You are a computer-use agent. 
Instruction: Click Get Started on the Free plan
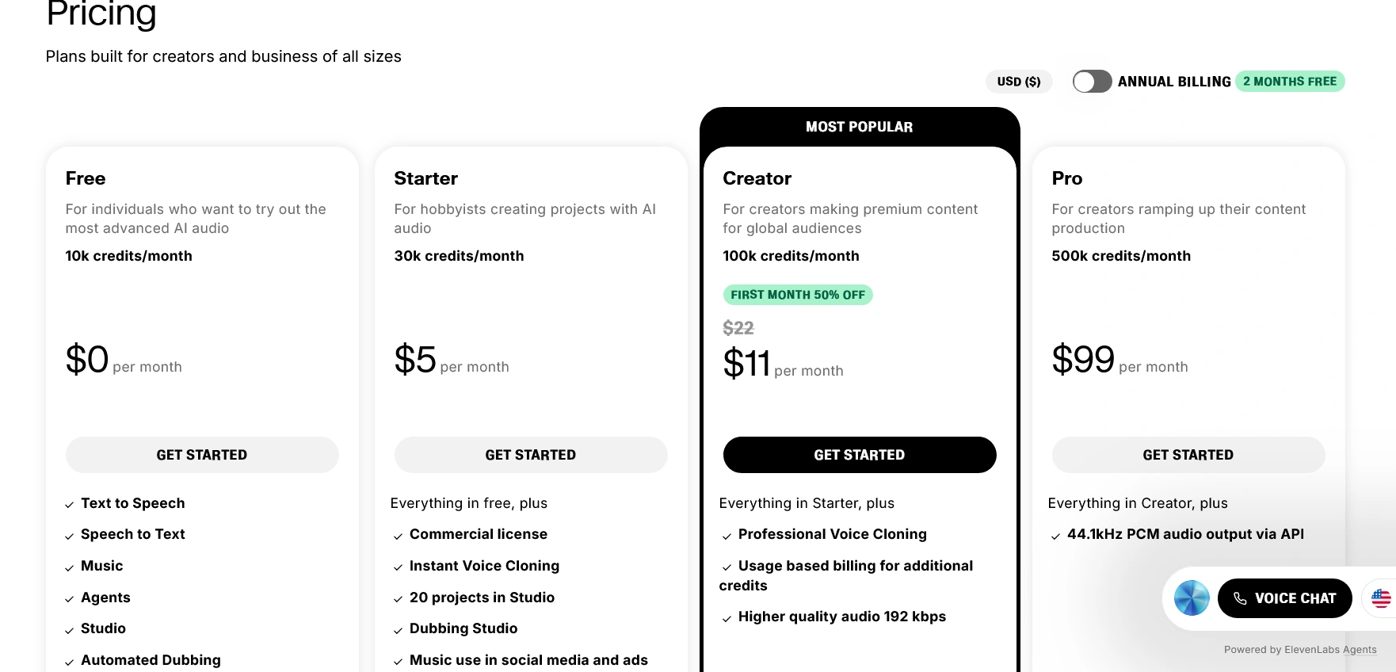click(202, 455)
